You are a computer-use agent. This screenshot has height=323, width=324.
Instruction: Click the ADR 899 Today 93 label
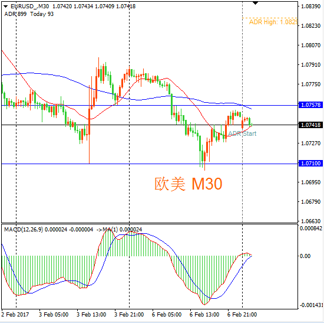click(29, 14)
